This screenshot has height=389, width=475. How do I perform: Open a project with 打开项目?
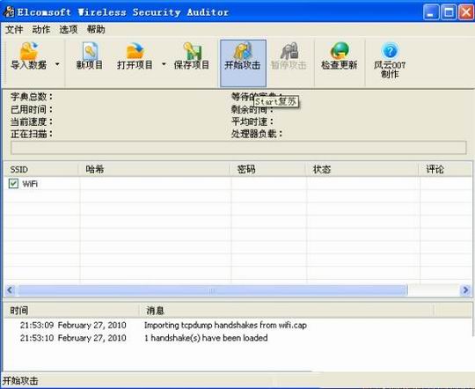tap(135, 56)
